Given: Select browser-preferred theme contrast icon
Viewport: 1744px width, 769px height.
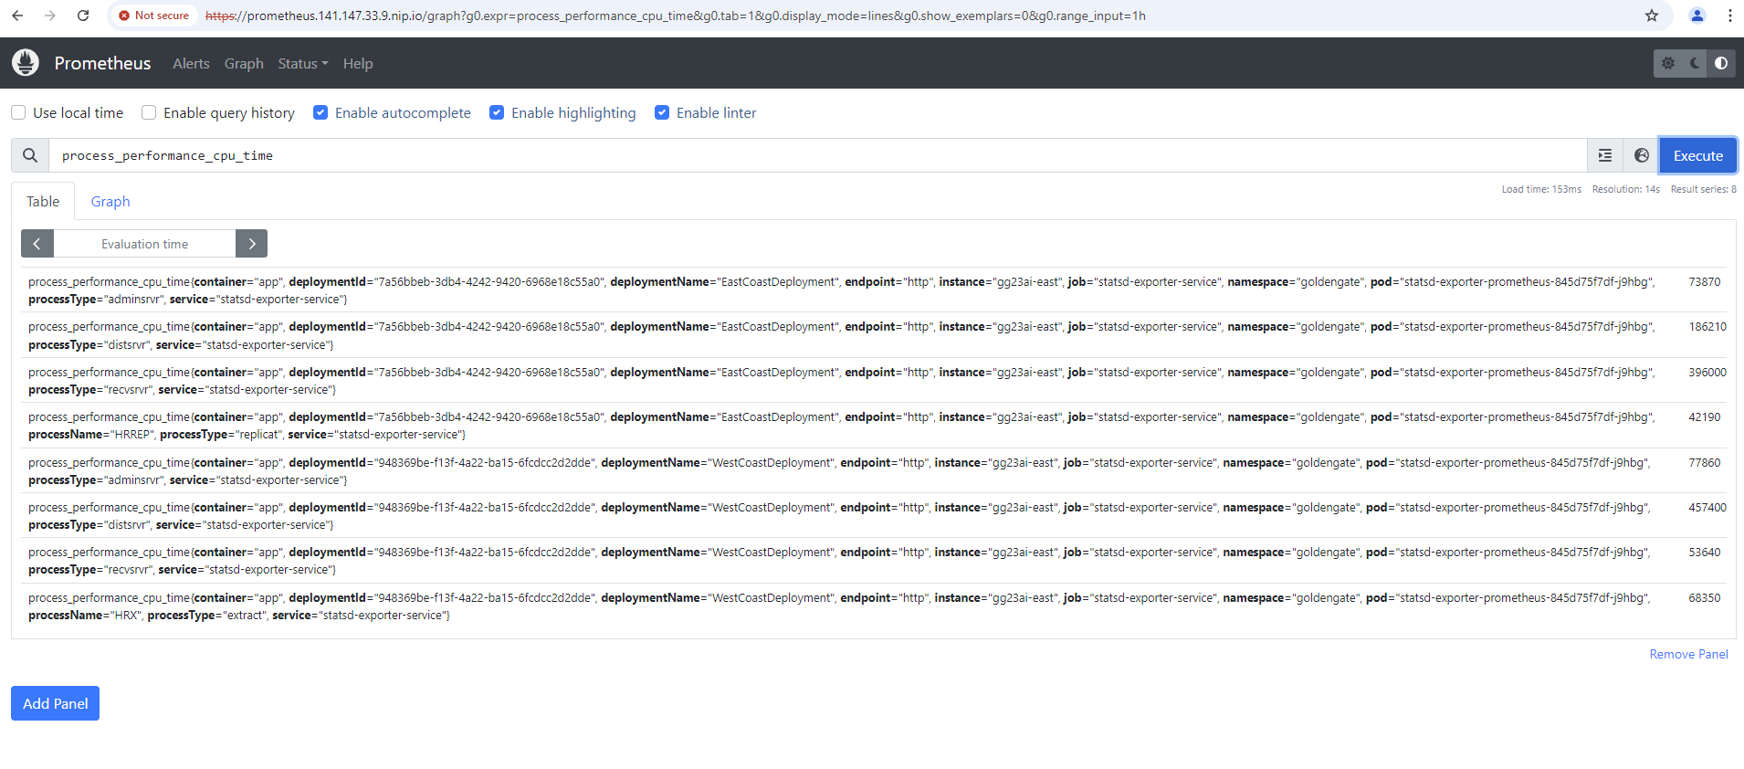Looking at the screenshot, I should pos(1721,63).
